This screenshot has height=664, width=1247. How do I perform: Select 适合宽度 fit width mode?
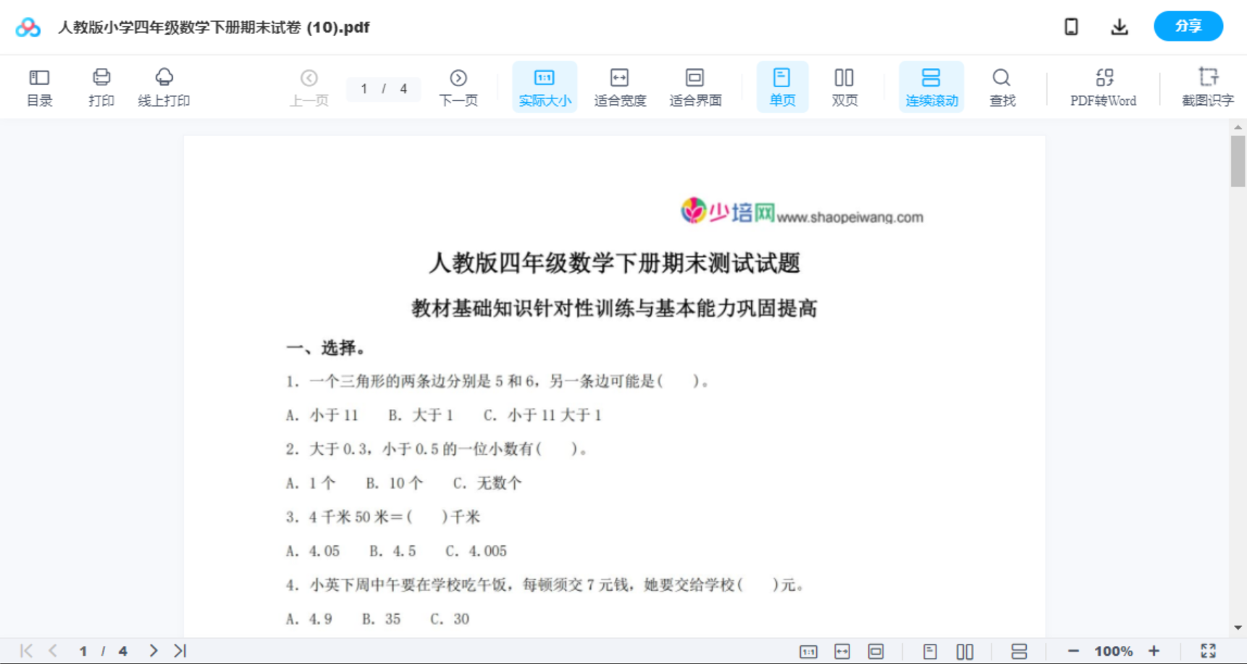coord(620,87)
